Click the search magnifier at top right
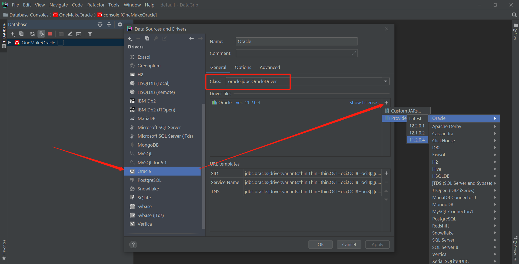The image size is (519, 264). pos(514,15)
